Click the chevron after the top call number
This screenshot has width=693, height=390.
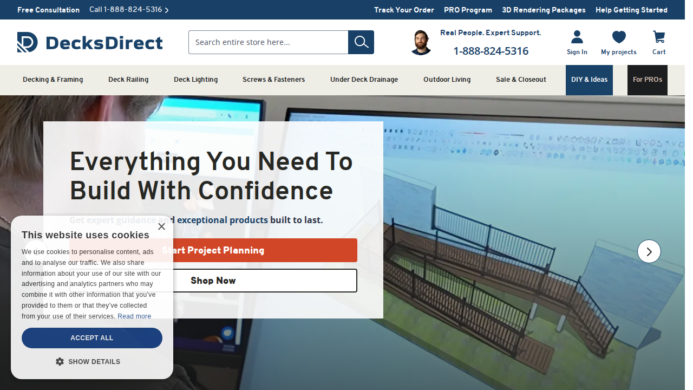click(x=166, y=10)
